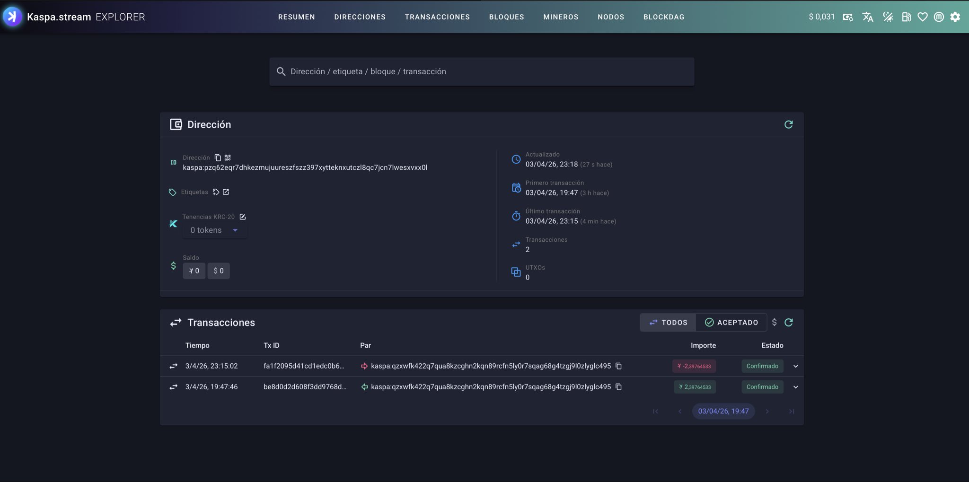This screenshot has width=969, height=482.
Task: Open the MINEROS menu item
Action: tap(561, 17)
